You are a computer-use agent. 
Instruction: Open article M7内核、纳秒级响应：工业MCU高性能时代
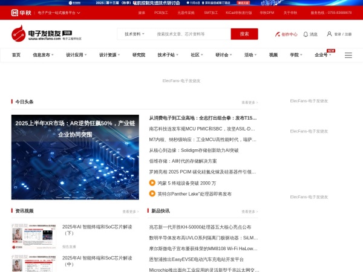click(203, 140)
